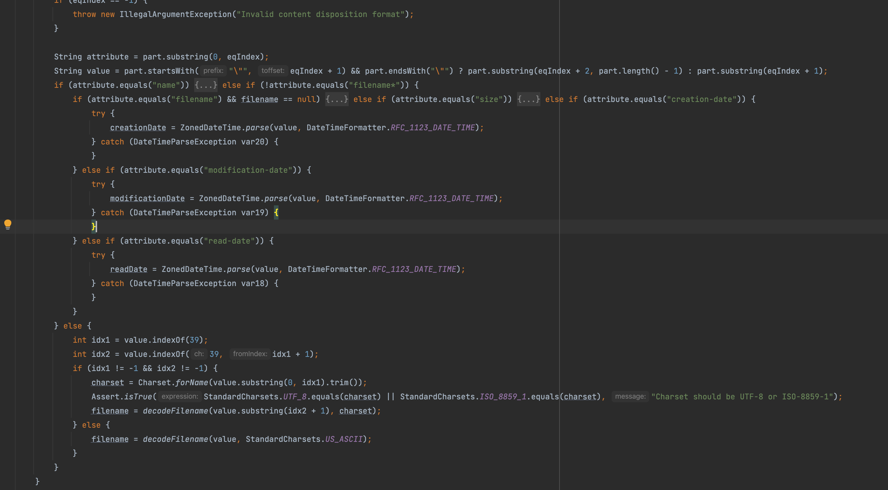
Task: Click the decodeFilename call with US_ASCII
Action: point(175,439)
